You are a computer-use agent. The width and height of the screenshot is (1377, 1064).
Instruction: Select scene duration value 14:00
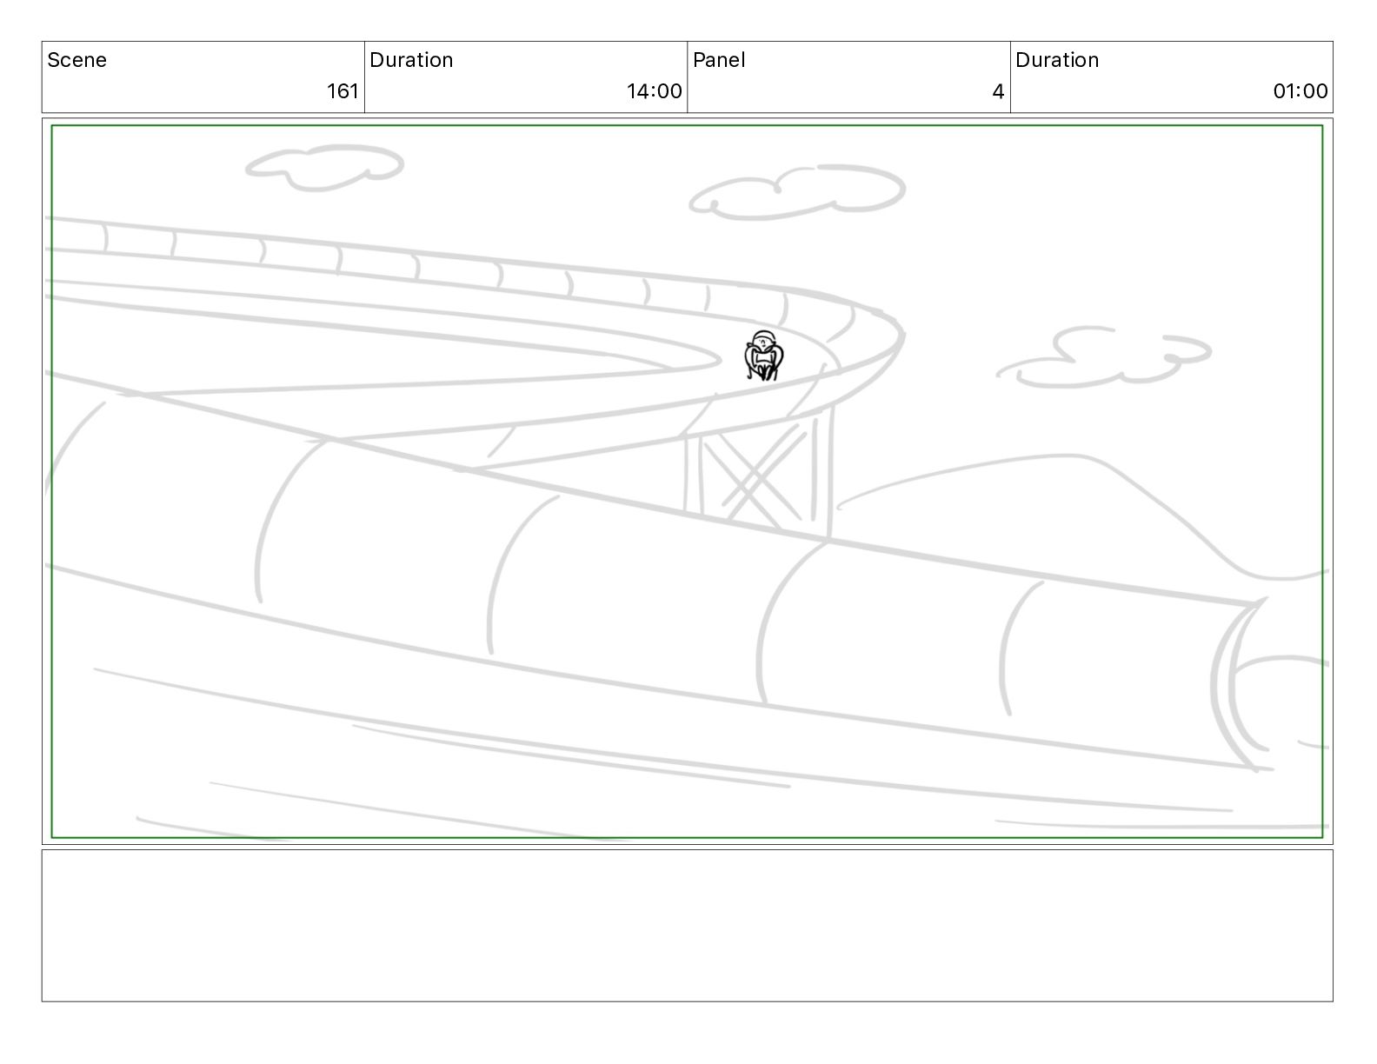pyautogui.click(x=654, y=91)
